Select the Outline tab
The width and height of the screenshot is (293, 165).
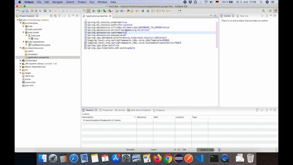coord(227,16)
